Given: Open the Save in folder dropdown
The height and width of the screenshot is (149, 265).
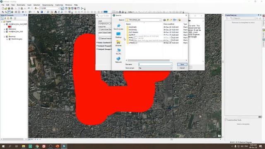Looking at the screenshot, I should pyautogui.click(x=160, y=20).
